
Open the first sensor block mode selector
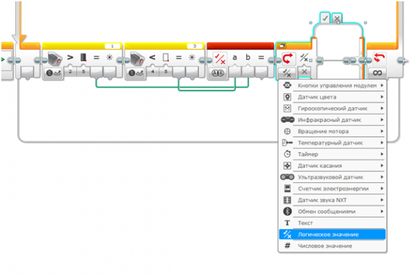53,73
